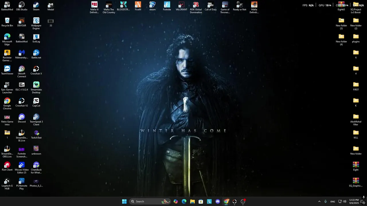Select the plugins folder

(x=356, y=38)
